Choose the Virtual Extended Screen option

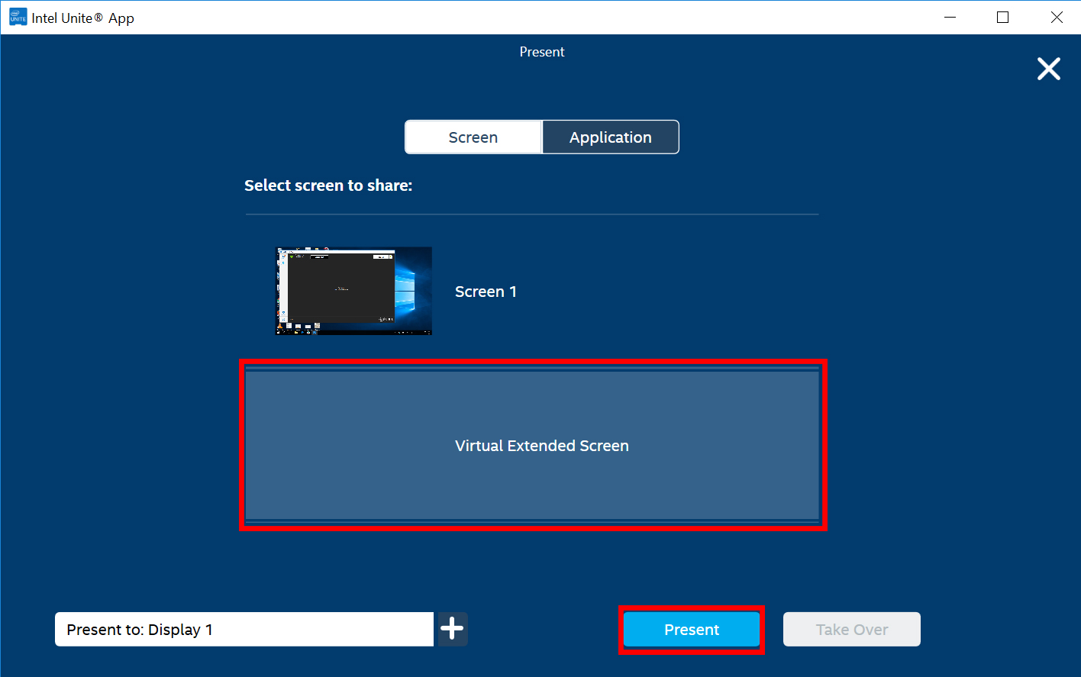(532, 445)
